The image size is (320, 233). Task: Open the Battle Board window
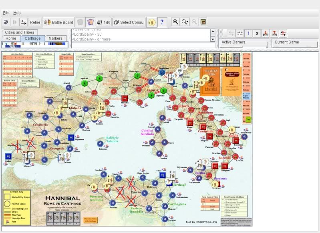(x=58, y=22)
